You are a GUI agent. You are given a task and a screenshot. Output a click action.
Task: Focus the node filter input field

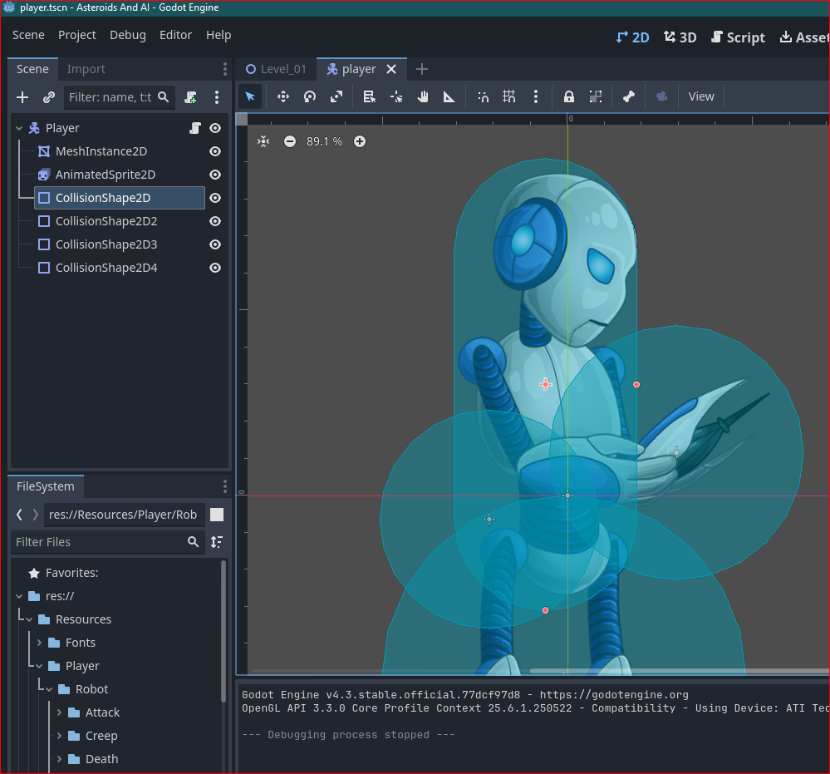click(x=119, y=97)
